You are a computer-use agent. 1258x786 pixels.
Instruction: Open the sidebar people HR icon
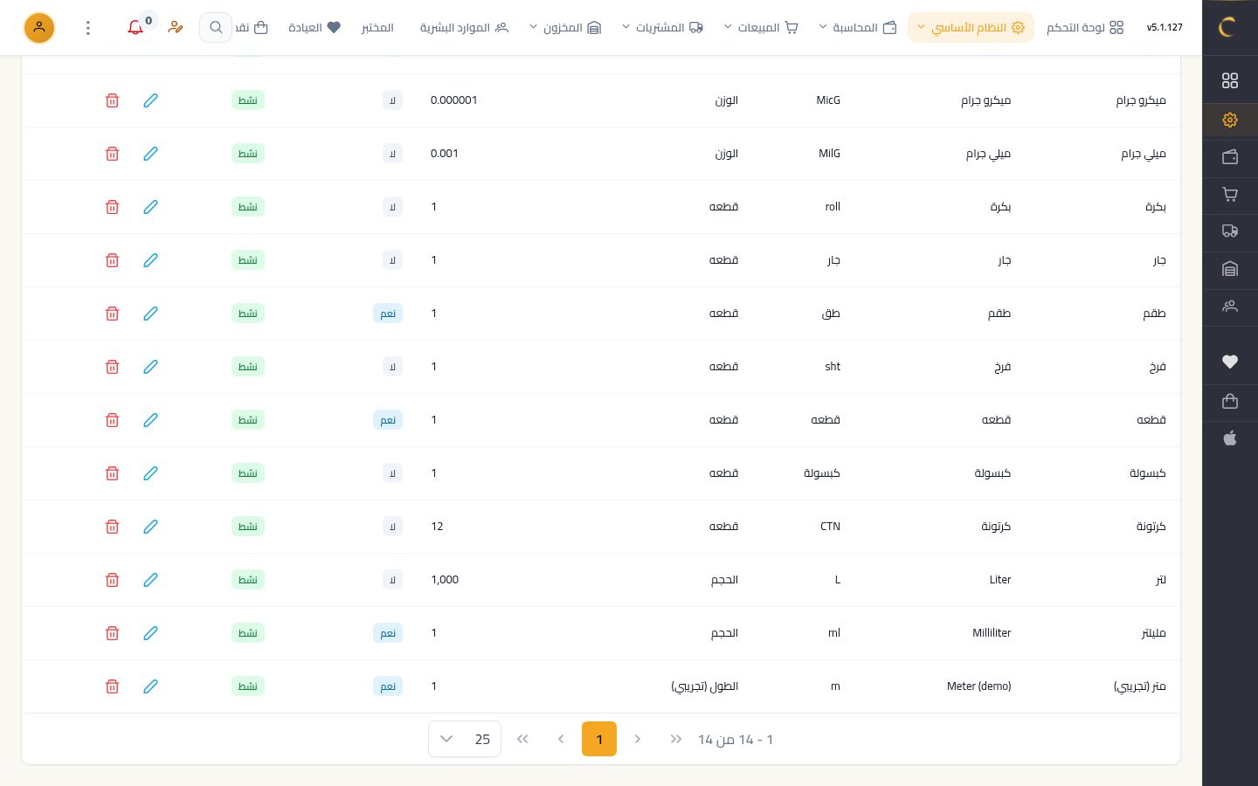pyautogui.click(x=1230, y=307)
